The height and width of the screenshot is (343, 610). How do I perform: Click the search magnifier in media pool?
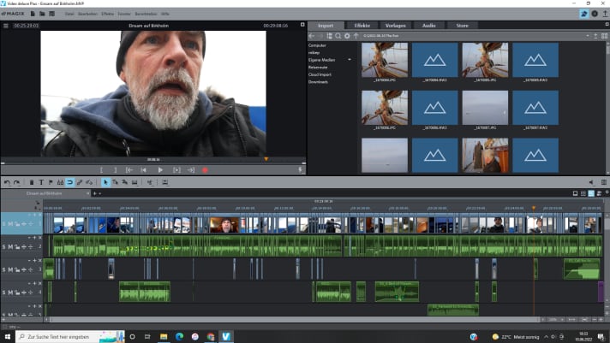(x=338, y=36)
